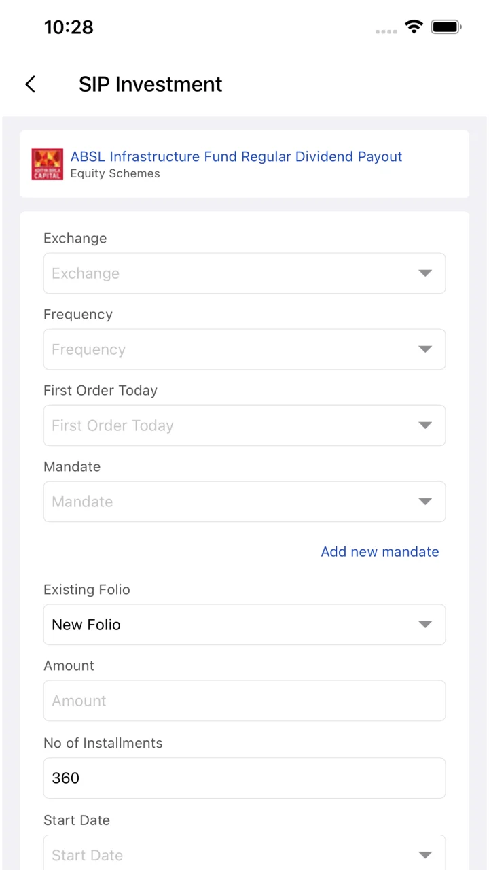This screenshot has height=870, width=489.
Task: Open the Mandate selection dropdown
Action: (x=244, y=502)
